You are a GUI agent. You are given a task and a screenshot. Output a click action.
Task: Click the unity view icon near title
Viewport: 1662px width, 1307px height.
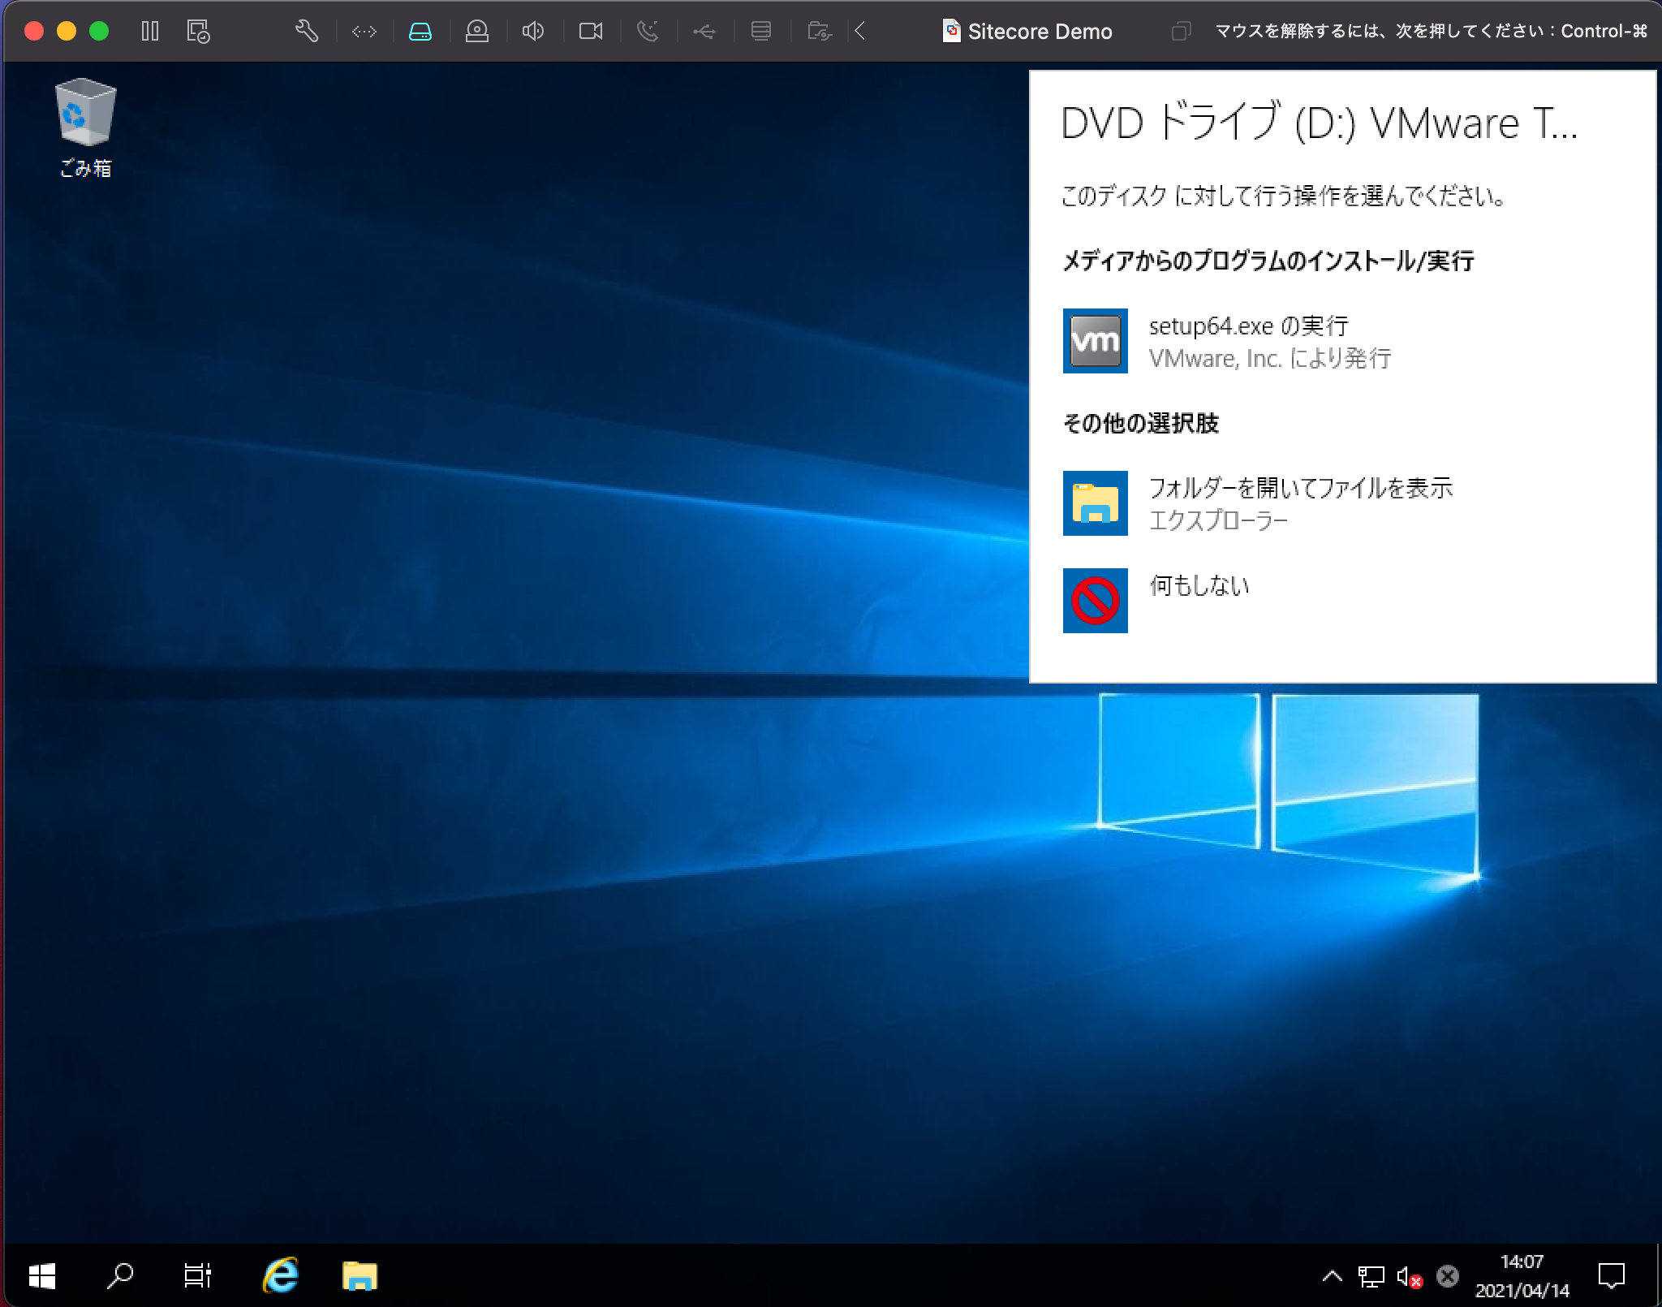tap(1181, 32)
